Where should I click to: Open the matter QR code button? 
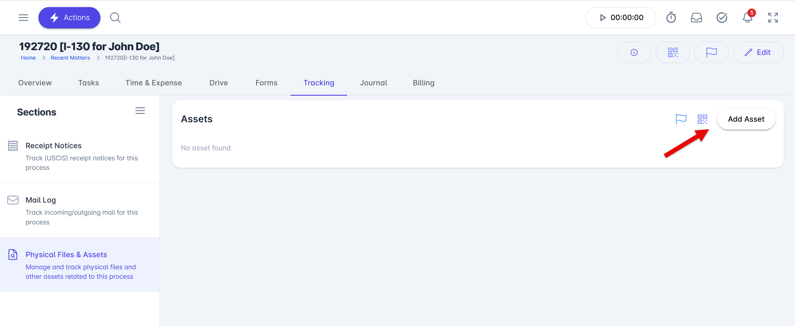pos(672,53)
